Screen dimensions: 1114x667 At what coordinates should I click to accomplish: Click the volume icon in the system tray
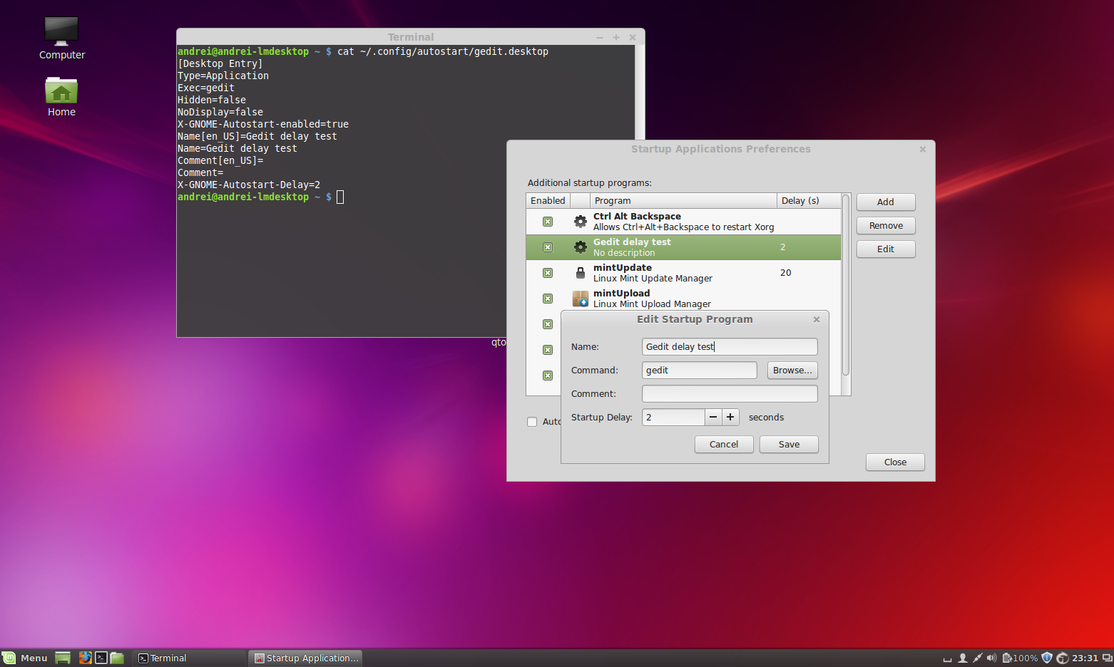991,658
